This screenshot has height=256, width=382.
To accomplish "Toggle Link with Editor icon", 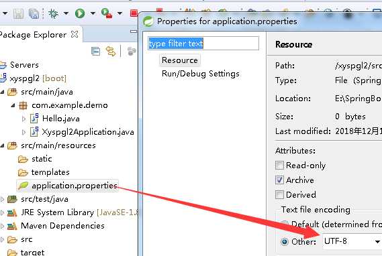I will pos(111,52).
